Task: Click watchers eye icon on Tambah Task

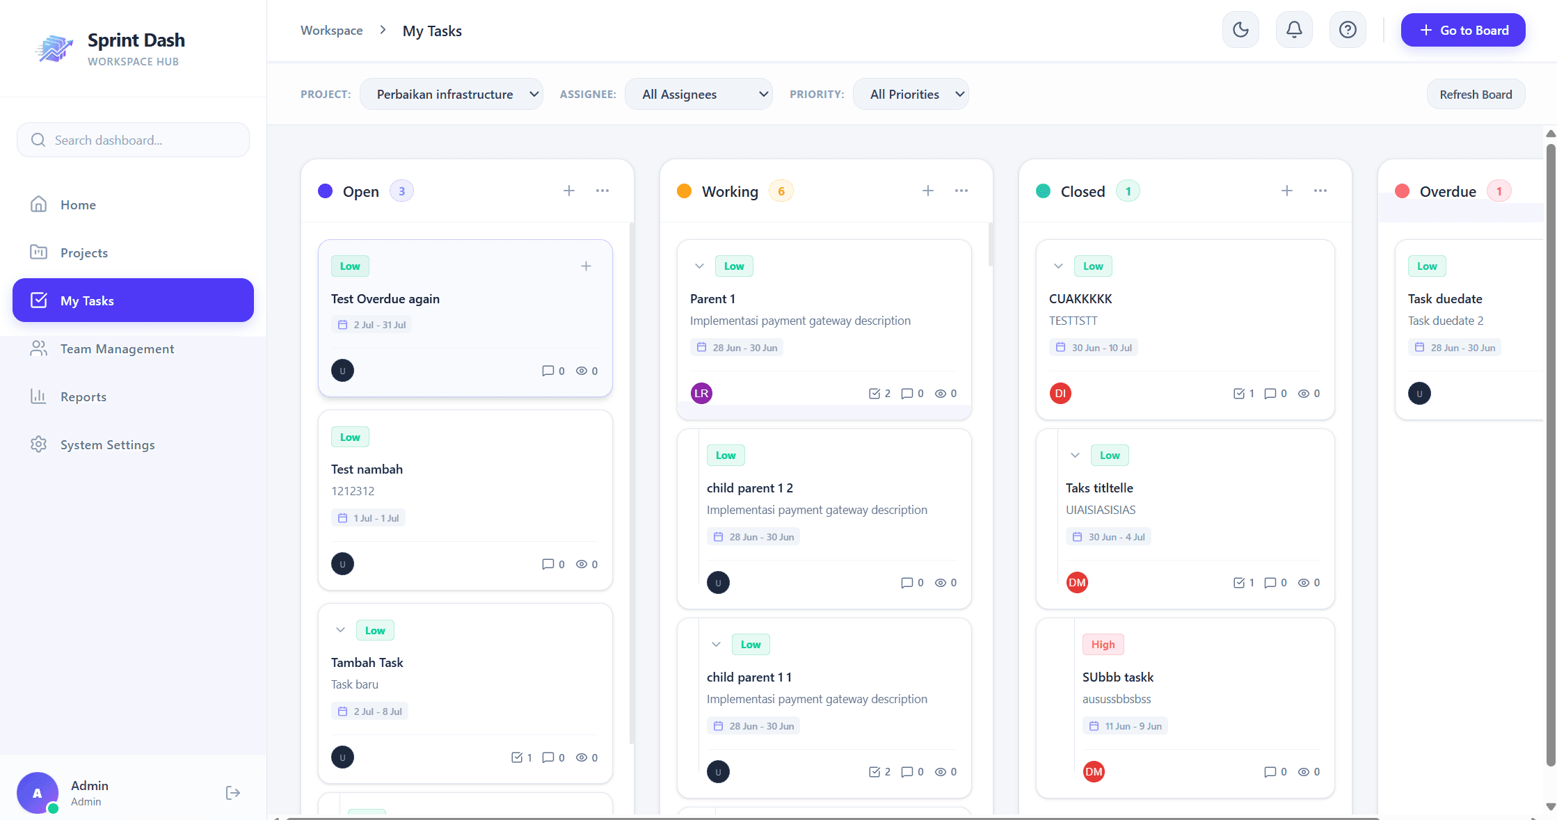Action: click(582, 757)
